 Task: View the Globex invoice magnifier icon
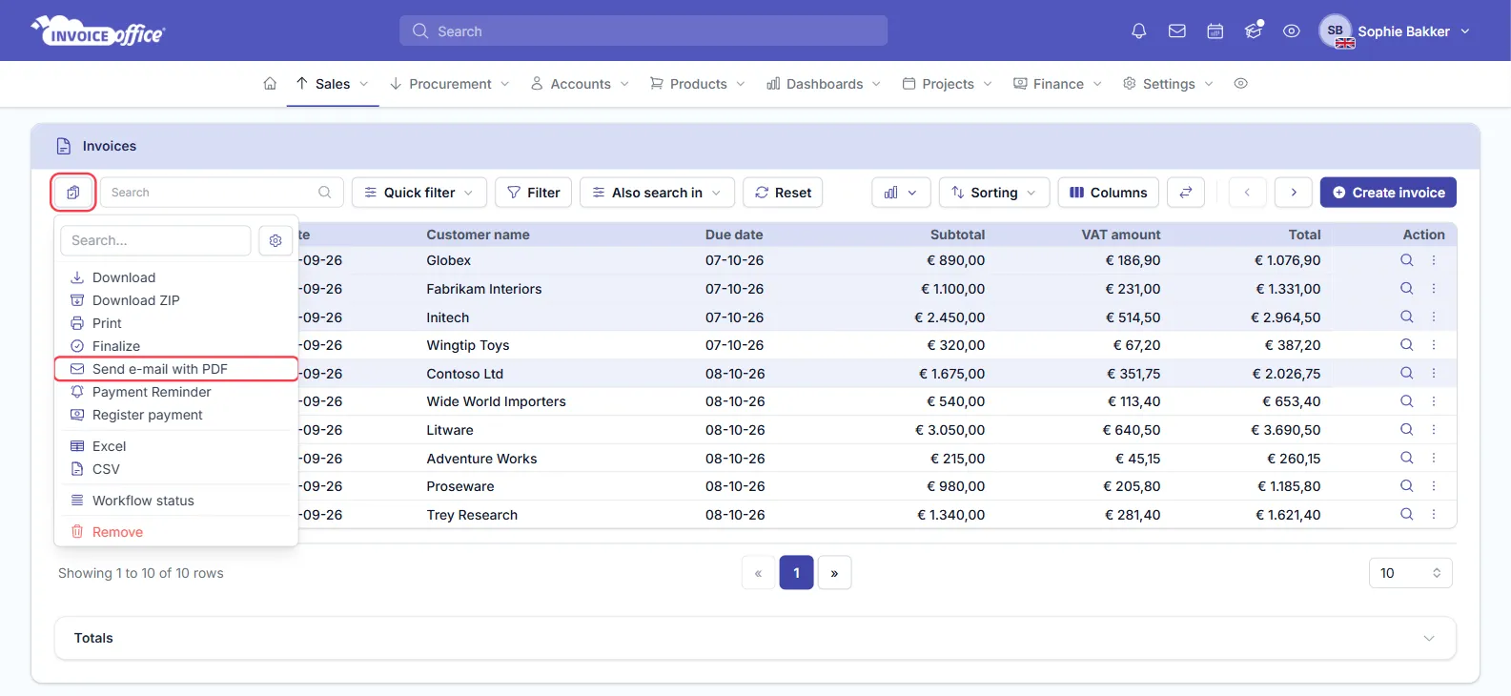(1406, 260)
